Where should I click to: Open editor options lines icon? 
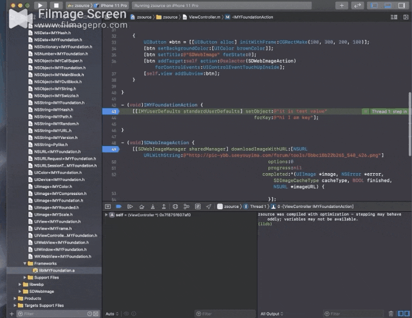click(394, 17)
